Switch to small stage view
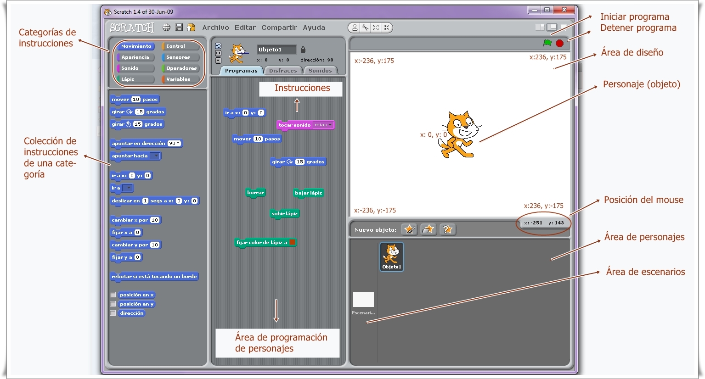 (x=540, y=28)
